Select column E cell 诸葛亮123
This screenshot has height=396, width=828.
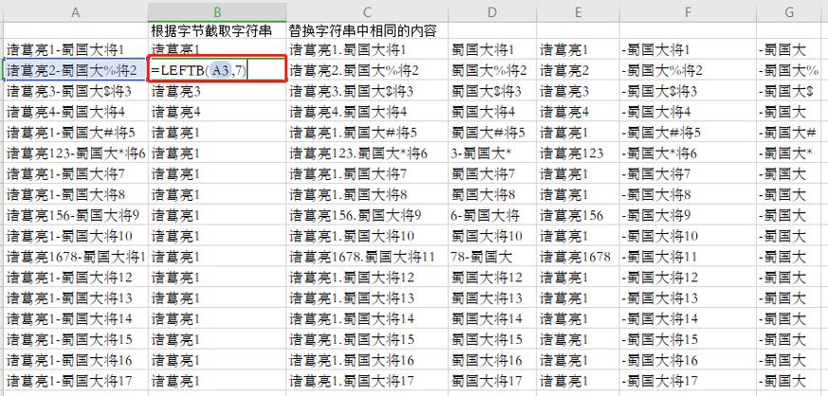[x=578, y=153]
